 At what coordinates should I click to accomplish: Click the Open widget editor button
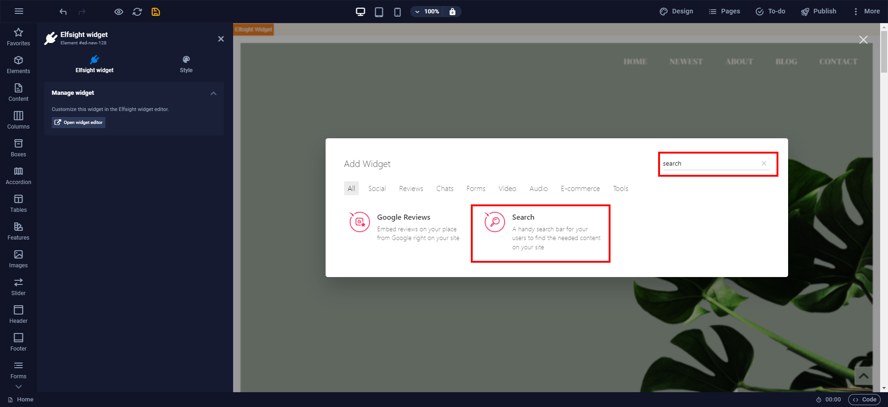[x=79, y=123]
